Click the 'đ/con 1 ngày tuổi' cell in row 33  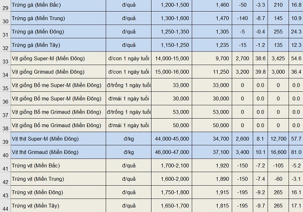click(128, 58)
